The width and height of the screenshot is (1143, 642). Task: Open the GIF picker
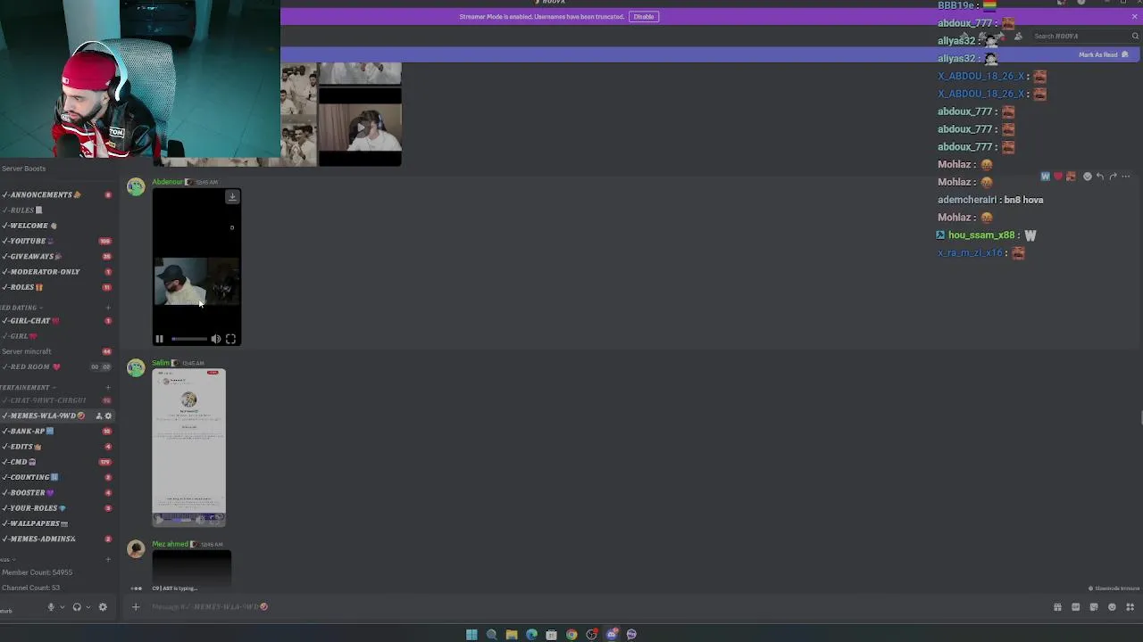[1075, 607]
